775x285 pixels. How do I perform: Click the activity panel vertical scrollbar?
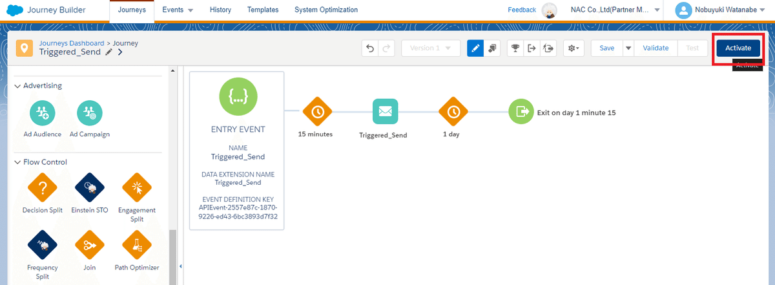pos(172,257)
